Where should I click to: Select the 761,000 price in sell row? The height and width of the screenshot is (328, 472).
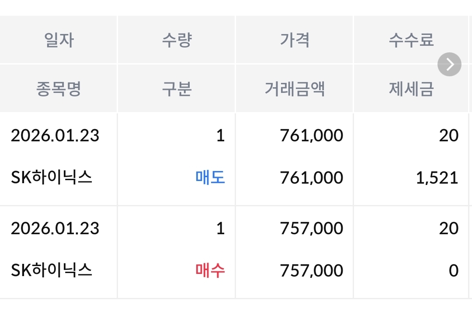pyautogui.click(x=312, y=136)
